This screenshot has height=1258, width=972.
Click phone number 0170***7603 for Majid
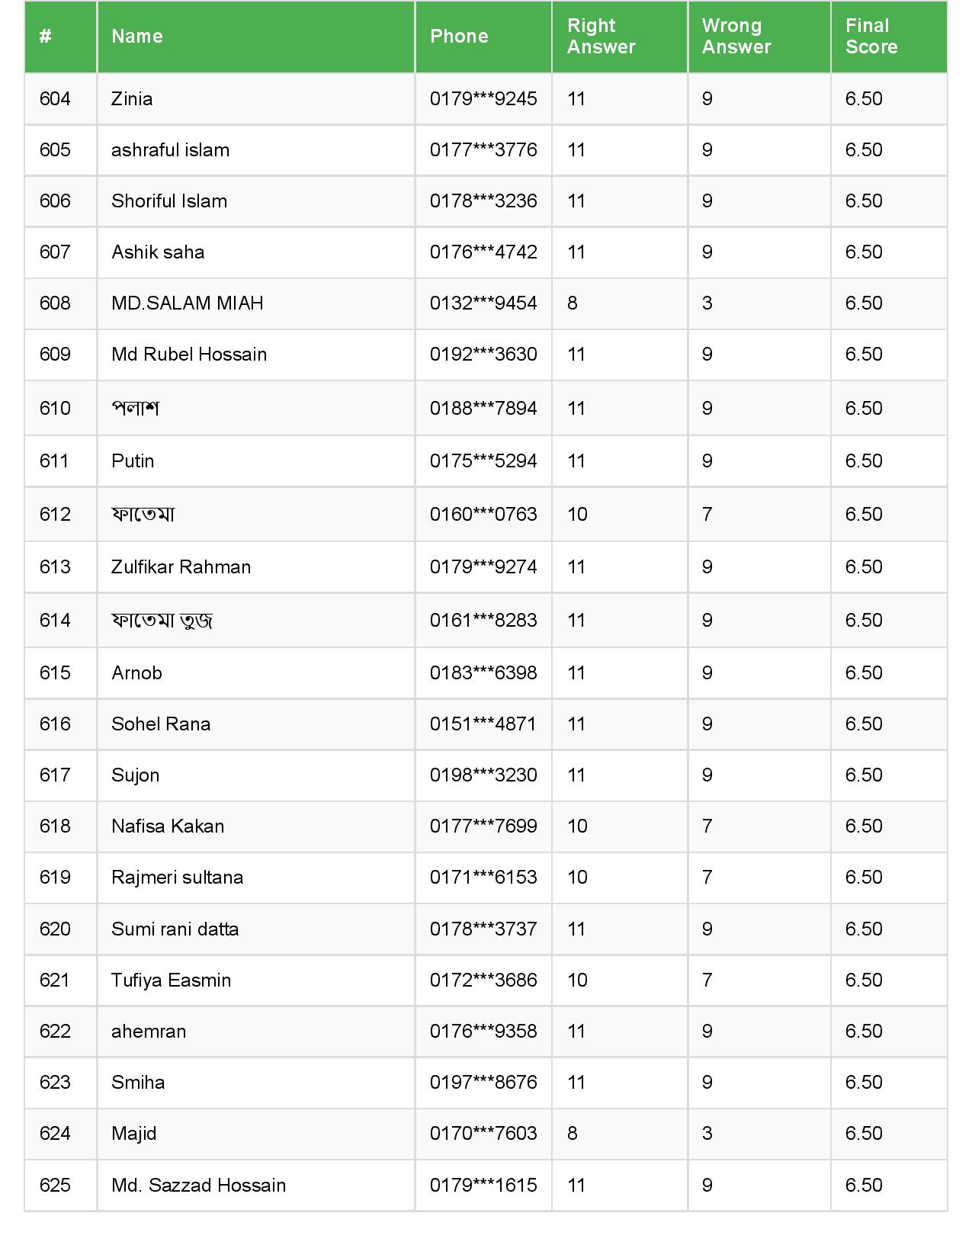pyautogui.click(x=483, y=1134)
